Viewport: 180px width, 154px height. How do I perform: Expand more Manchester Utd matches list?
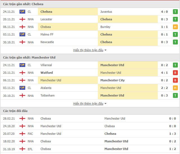(88, 104)
